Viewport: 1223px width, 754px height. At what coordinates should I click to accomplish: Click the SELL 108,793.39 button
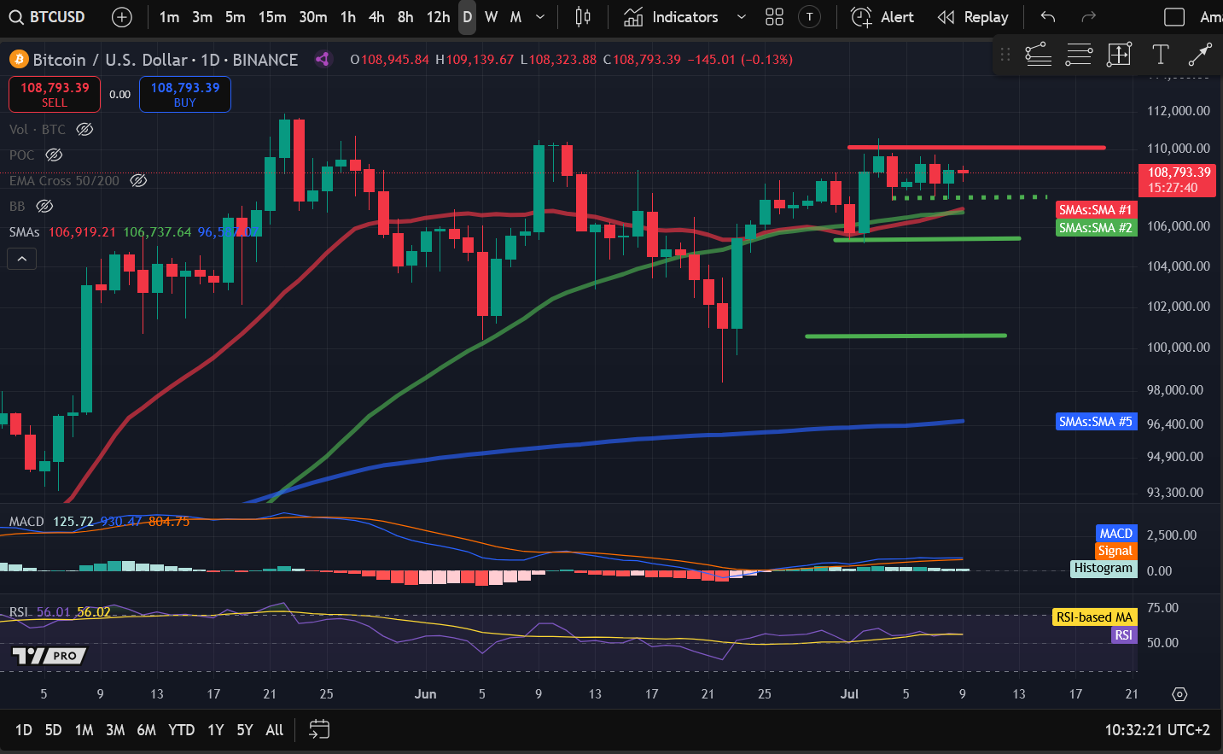(x=55, y=94)
